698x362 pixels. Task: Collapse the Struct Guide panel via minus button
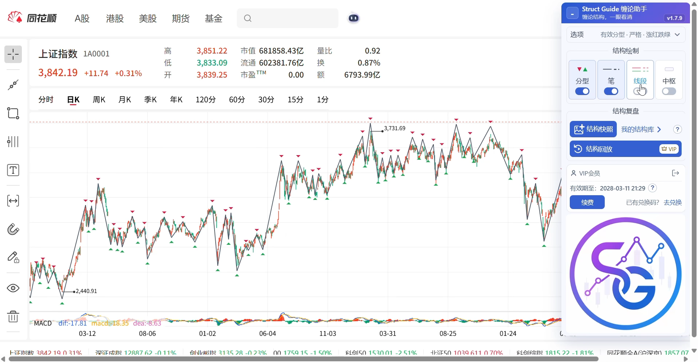(x=572, y=13)
